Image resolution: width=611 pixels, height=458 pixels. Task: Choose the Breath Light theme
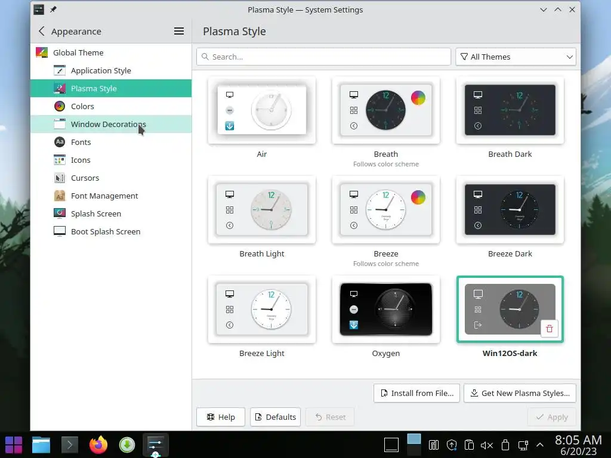click(262, 210)
